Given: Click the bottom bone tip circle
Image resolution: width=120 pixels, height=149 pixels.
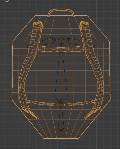Looking at the screenshot, I should click(x=61, y=131).
